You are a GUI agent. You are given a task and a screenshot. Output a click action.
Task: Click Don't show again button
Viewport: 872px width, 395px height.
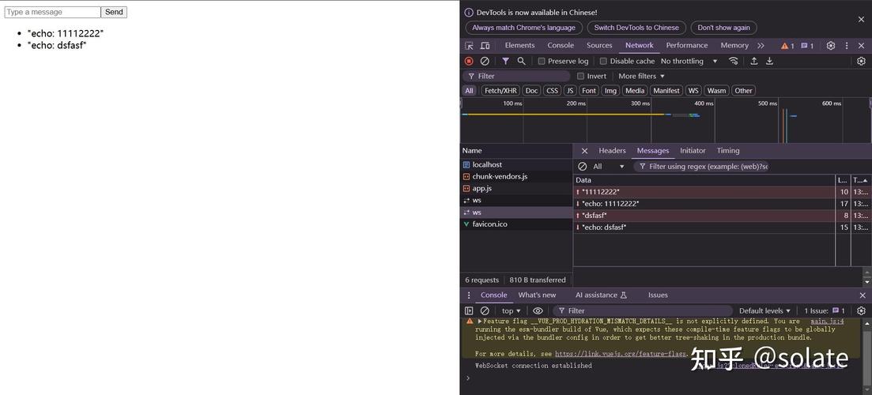(723, 28)
